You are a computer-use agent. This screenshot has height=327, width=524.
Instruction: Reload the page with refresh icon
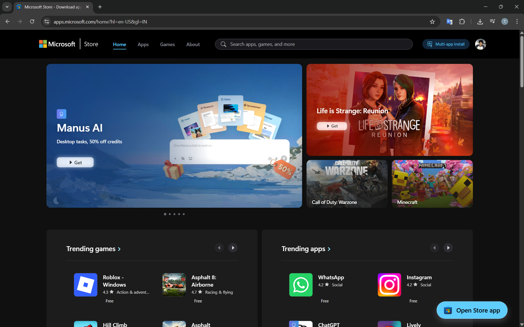[x=32, y=22]
